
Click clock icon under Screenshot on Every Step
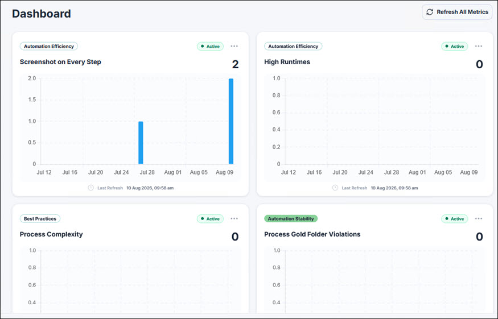[91, 188]
